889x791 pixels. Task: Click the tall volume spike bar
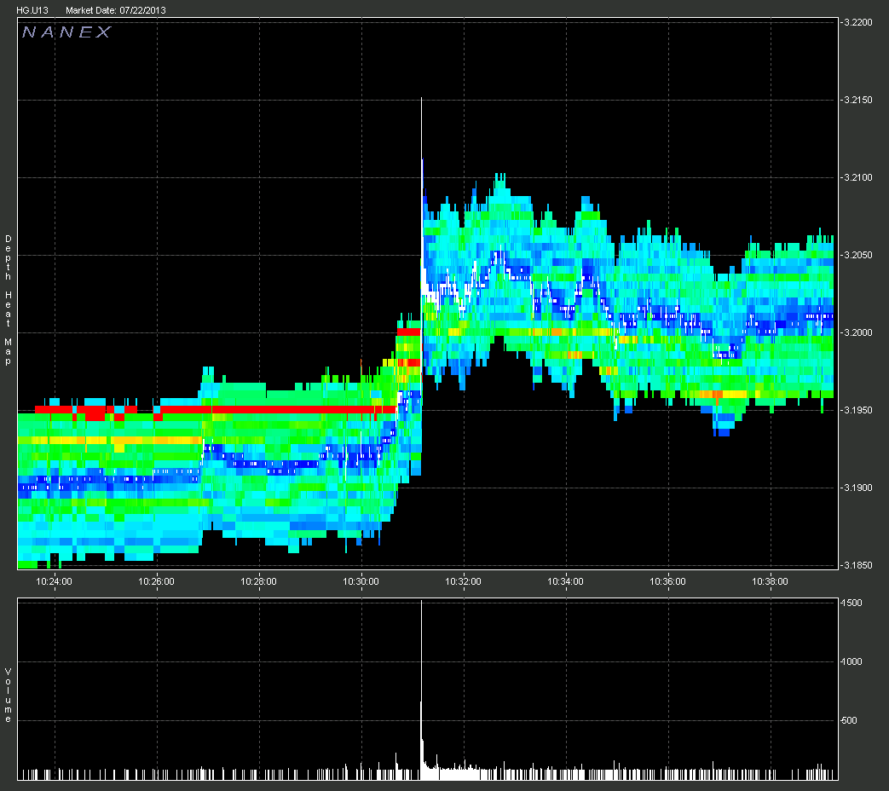click(421, 689)
